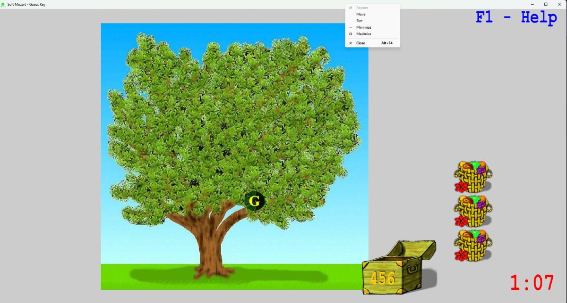Click the Soft Mozart - Guess Key title text
Image resolution: width=567 pixels, height=303 pixels.
coord(26,4)
